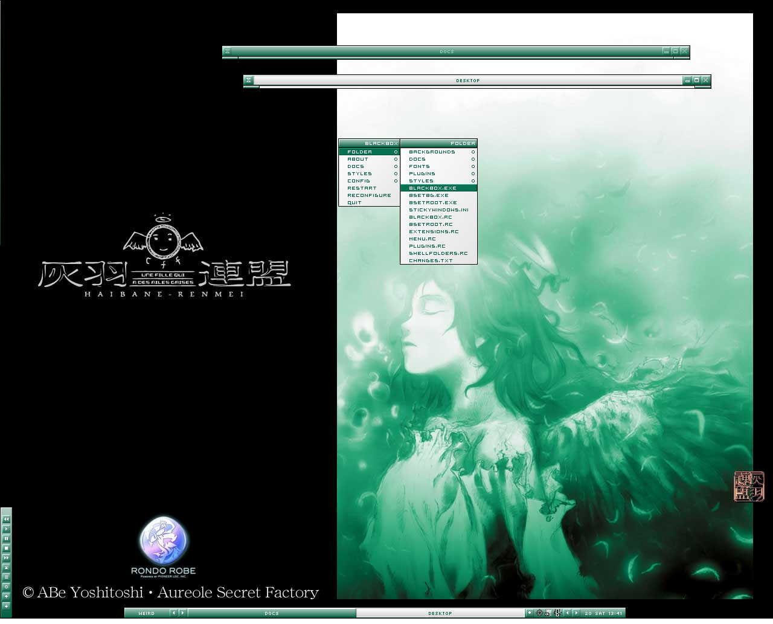773x624 pixels.
Task: Click the Blackbox menu title header
Action: 369,143
